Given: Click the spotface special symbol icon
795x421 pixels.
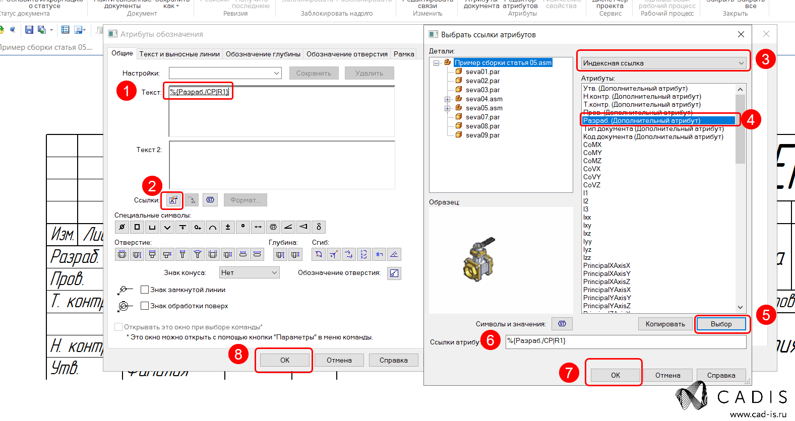Looking at the screenshot, I should 198,227.
